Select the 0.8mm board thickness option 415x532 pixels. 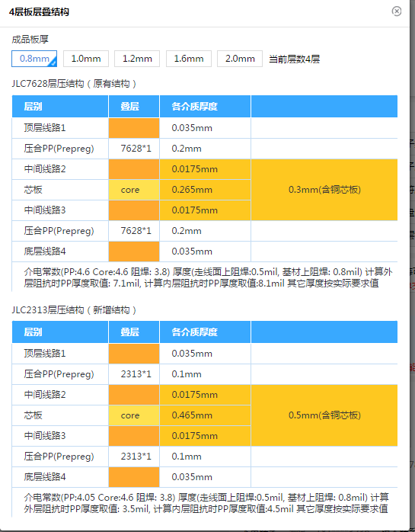tap(34, 59)
